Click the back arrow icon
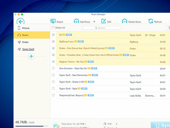 coord(21,22)
